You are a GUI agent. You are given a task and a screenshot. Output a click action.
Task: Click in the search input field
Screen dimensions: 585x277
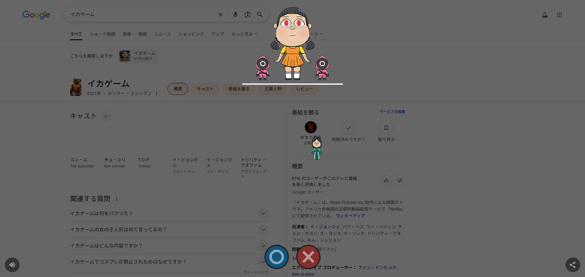pyautogui.click(x=142, y=15)
